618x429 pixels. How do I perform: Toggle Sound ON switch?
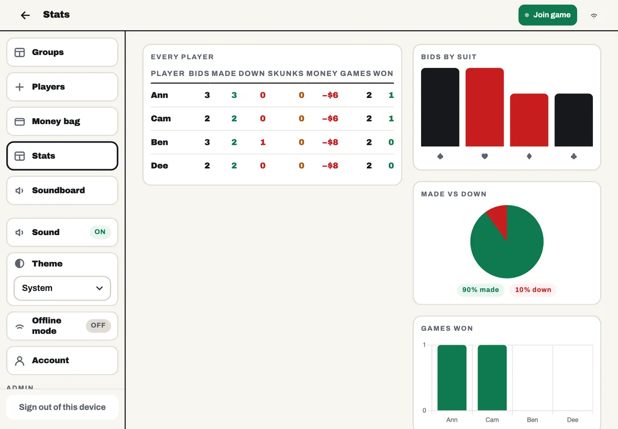(100, 232)
